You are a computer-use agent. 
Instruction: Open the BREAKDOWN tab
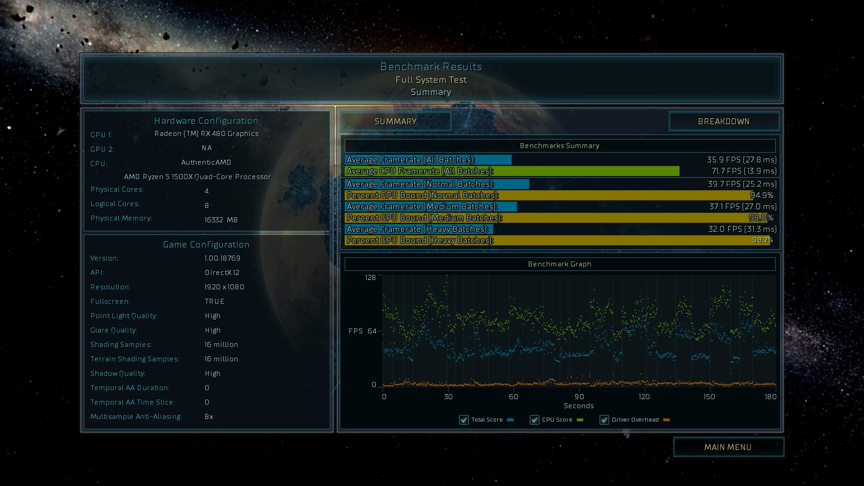click(x=724, y=121)
